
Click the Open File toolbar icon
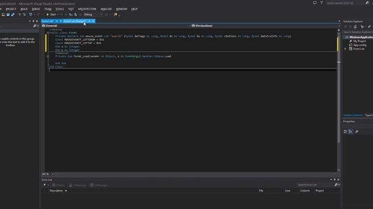point(3,15)
